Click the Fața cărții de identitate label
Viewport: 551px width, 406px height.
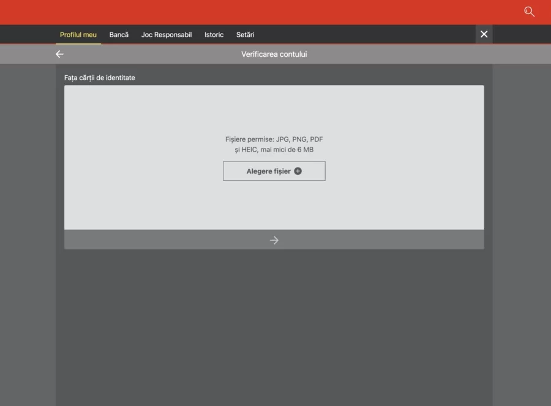tap(99, 78)
